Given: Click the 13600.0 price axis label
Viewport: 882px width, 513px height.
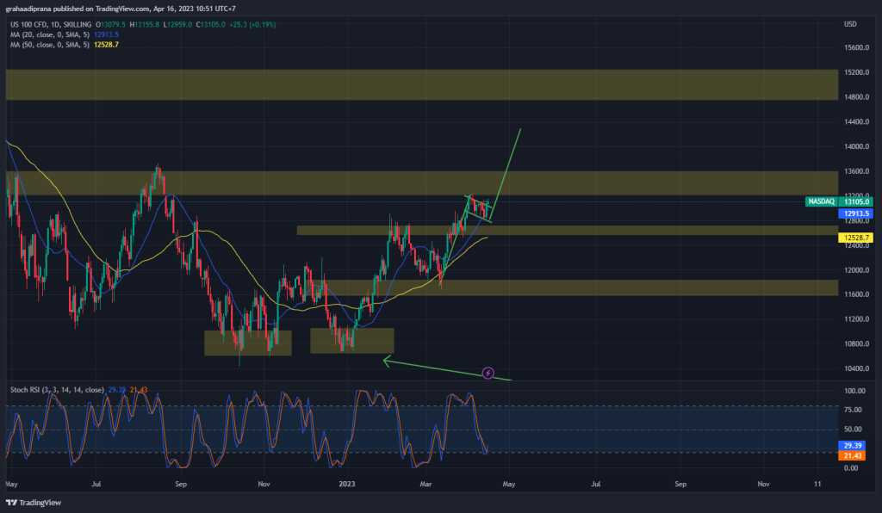Looking at the screenshot, I should click(857, 171).
